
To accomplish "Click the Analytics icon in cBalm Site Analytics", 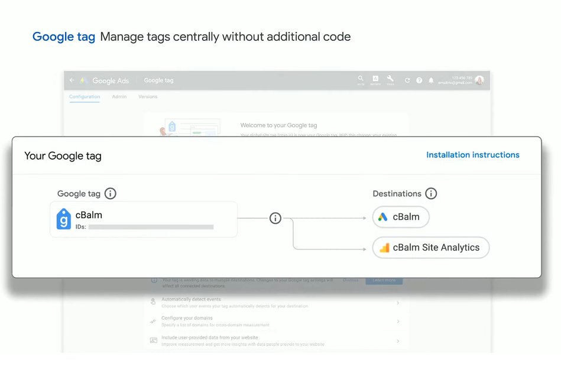I will (384, 248).
